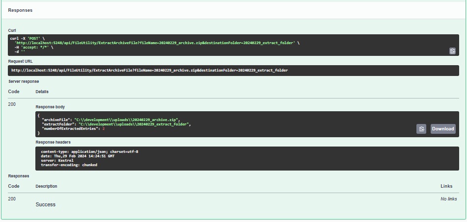Click the No links text
The height and width of the screenshot is (222, 467).
(448, 199)
